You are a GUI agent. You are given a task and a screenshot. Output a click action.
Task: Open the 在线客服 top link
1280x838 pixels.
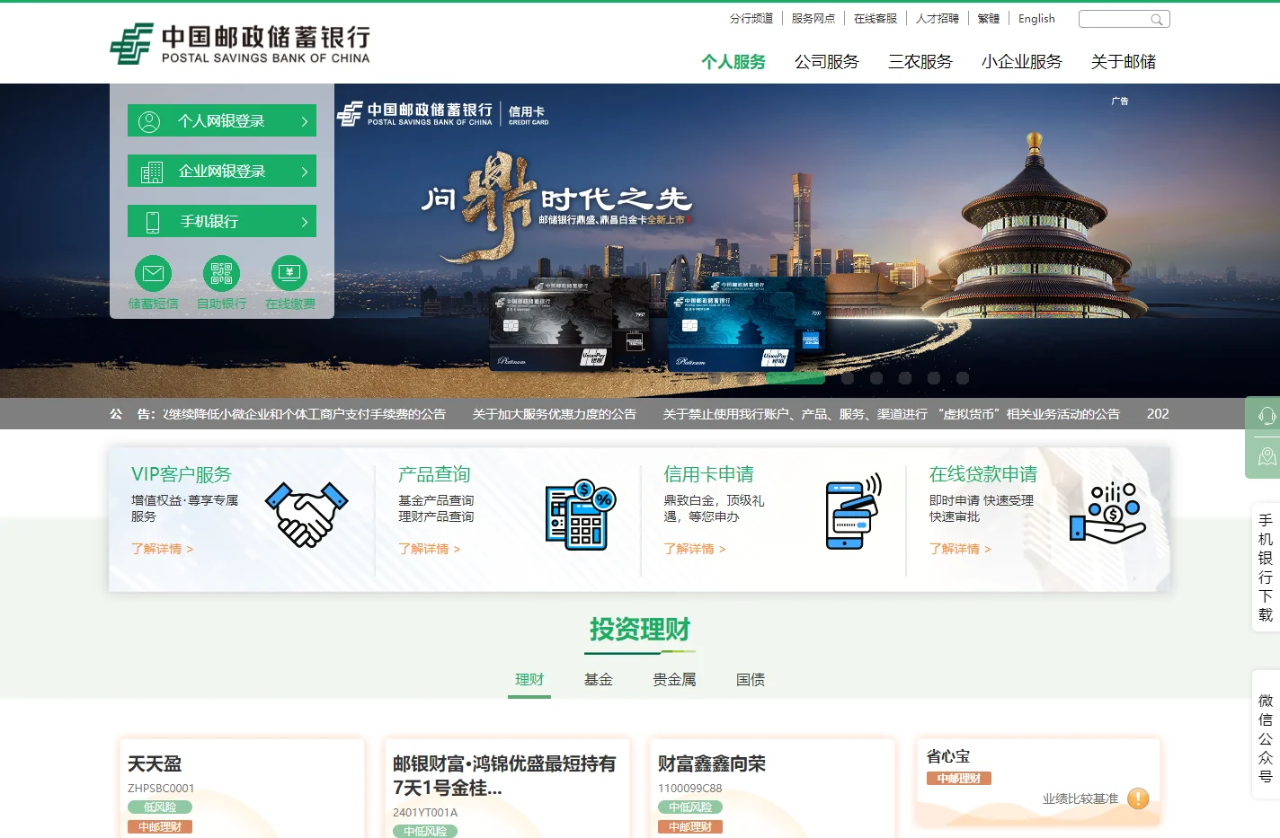[x=876, y=19]
